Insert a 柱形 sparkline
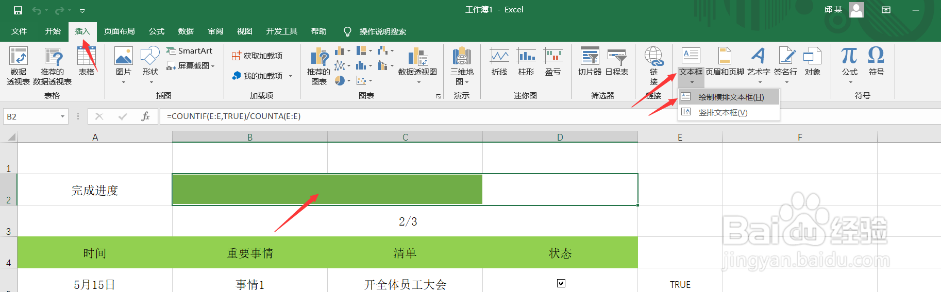This screenshot has width=941, height=292. pyautogui.click(x=526, y=62)
